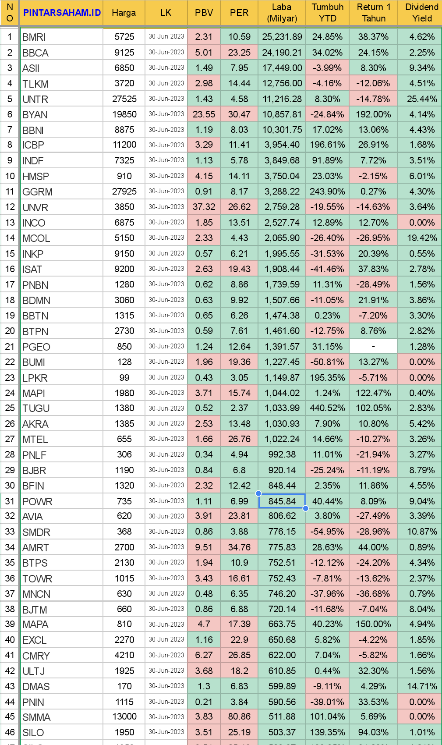Click the BBCA stock code cell
The width and height of the screenshot is (442, 745).
[x=61, y=53]
